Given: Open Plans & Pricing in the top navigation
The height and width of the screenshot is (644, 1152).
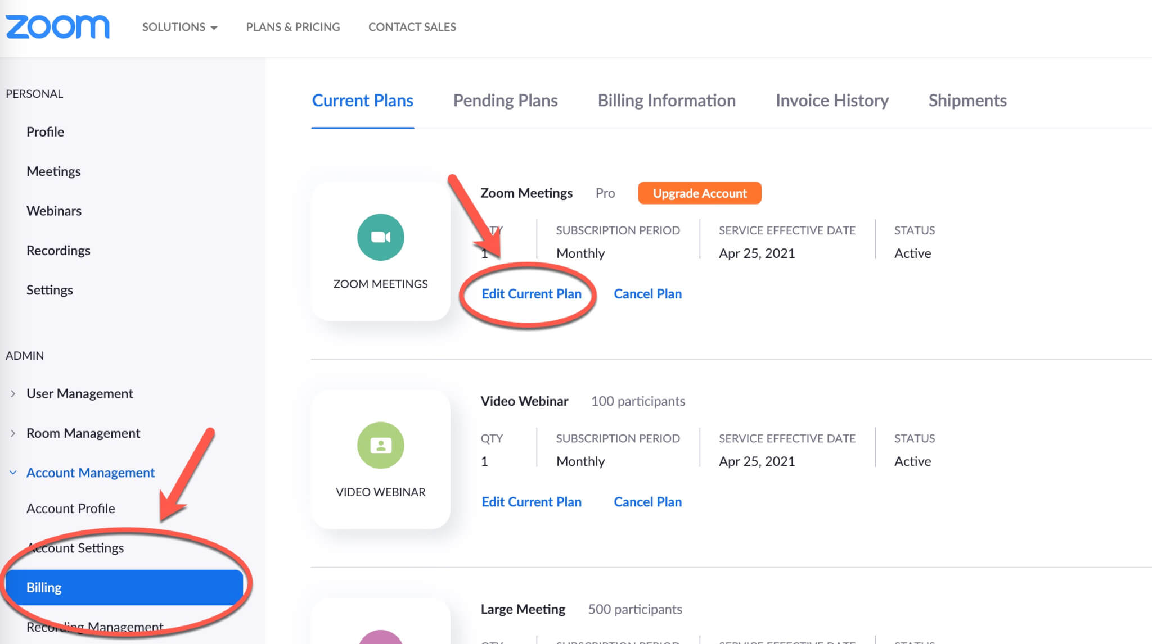Looking at the screenshot, I should pyautogui.click(x=292, y=27).
